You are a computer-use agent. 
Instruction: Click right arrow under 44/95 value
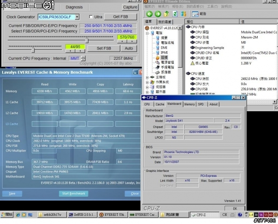tap(80, 51)
